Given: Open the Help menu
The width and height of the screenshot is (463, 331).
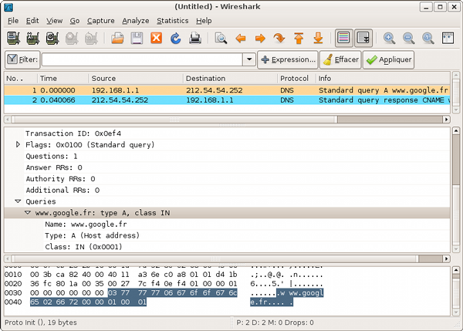Looking at the screenshot, I should click(204, 21).
